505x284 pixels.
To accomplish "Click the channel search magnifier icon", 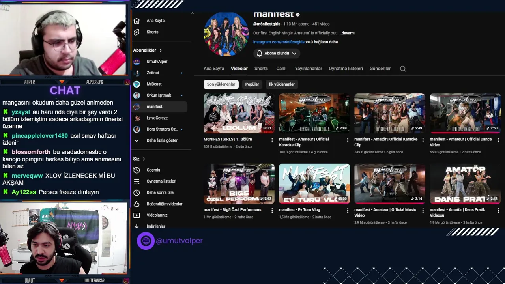I will click(x=403, y=69).
